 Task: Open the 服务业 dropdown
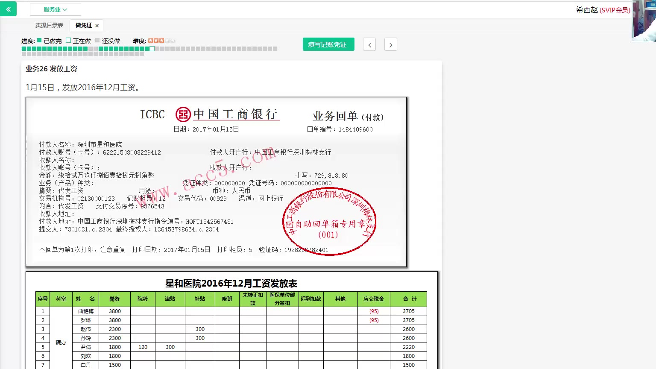tap(55, 9)
